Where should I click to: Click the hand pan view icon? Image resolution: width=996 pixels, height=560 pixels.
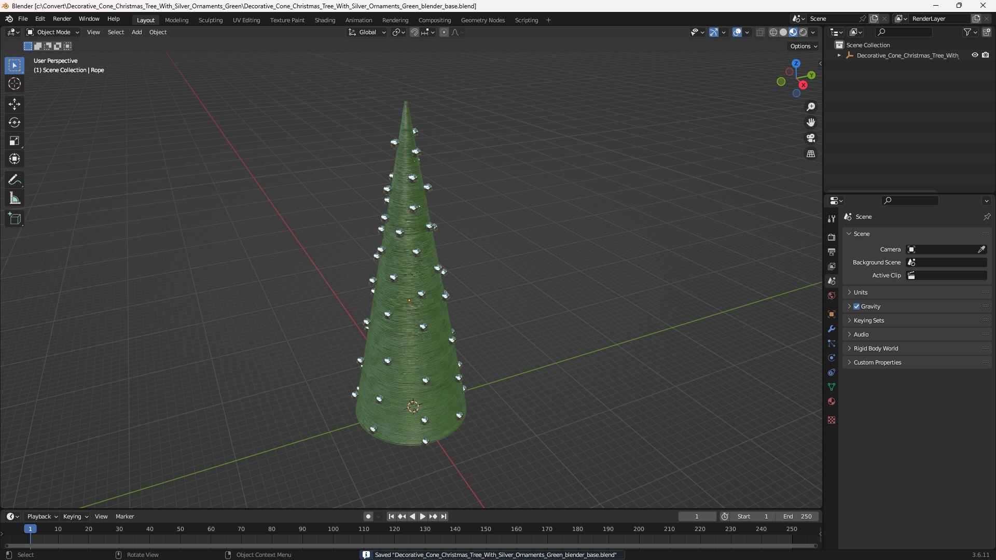pos(811,122)
